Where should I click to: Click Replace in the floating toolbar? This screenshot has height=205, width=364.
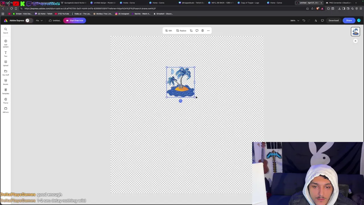point(181,30)
